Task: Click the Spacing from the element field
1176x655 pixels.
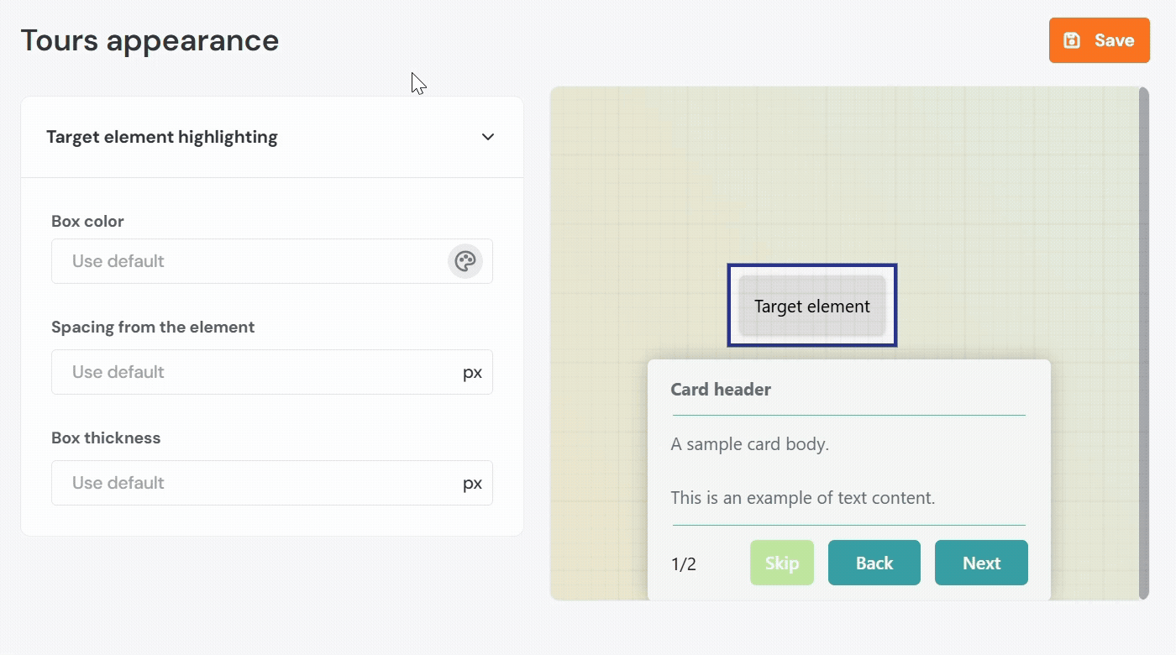Action: (x=252, y=372)
